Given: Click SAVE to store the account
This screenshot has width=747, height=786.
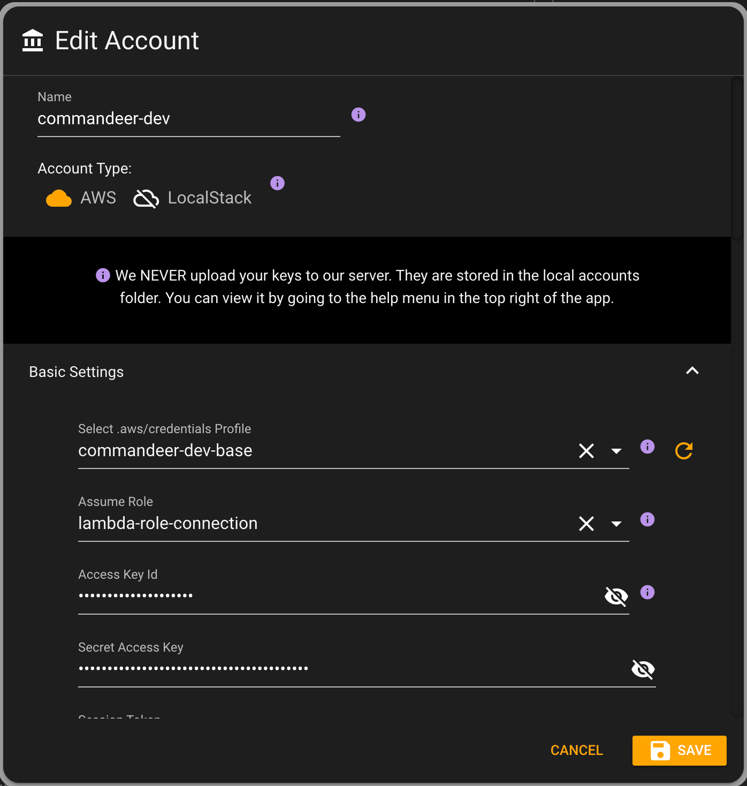Looking at the screenshot, I should [680, 751].
